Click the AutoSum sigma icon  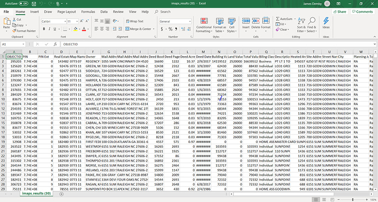(278, 19)
